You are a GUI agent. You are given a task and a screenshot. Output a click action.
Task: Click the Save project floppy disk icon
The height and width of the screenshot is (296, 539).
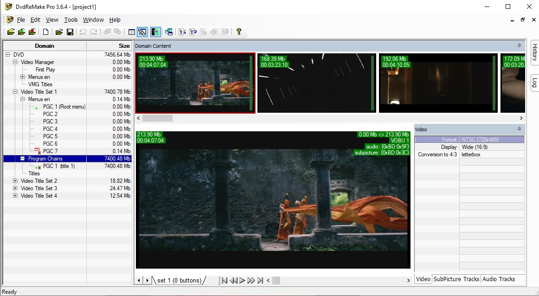70,32
